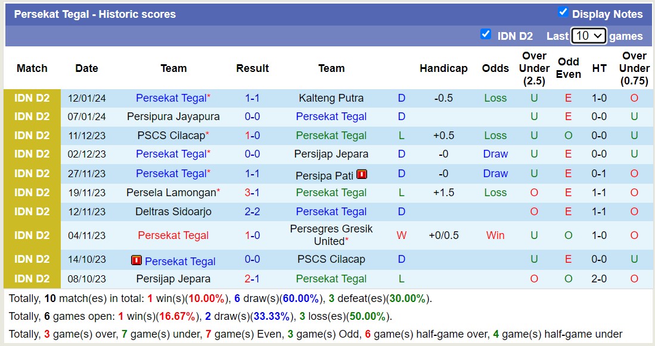The width and height of the screenshot is (655, 346).
Task: Click the 'Win' odds entry on the 04/11/23 row
Action: pyautogui.click(x=495, y=235)
